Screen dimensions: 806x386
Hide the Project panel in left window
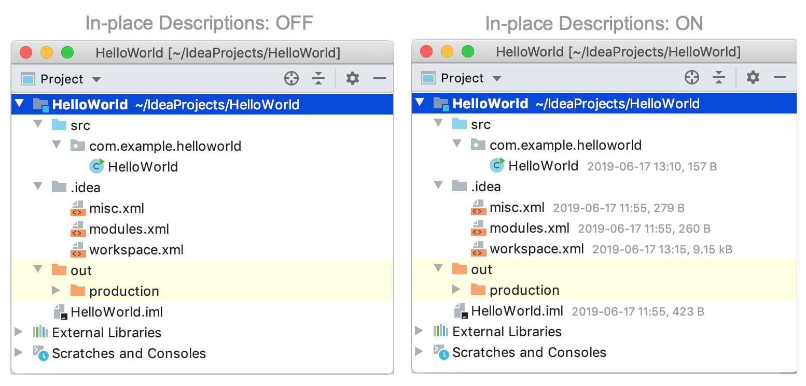tap(380, 79)
